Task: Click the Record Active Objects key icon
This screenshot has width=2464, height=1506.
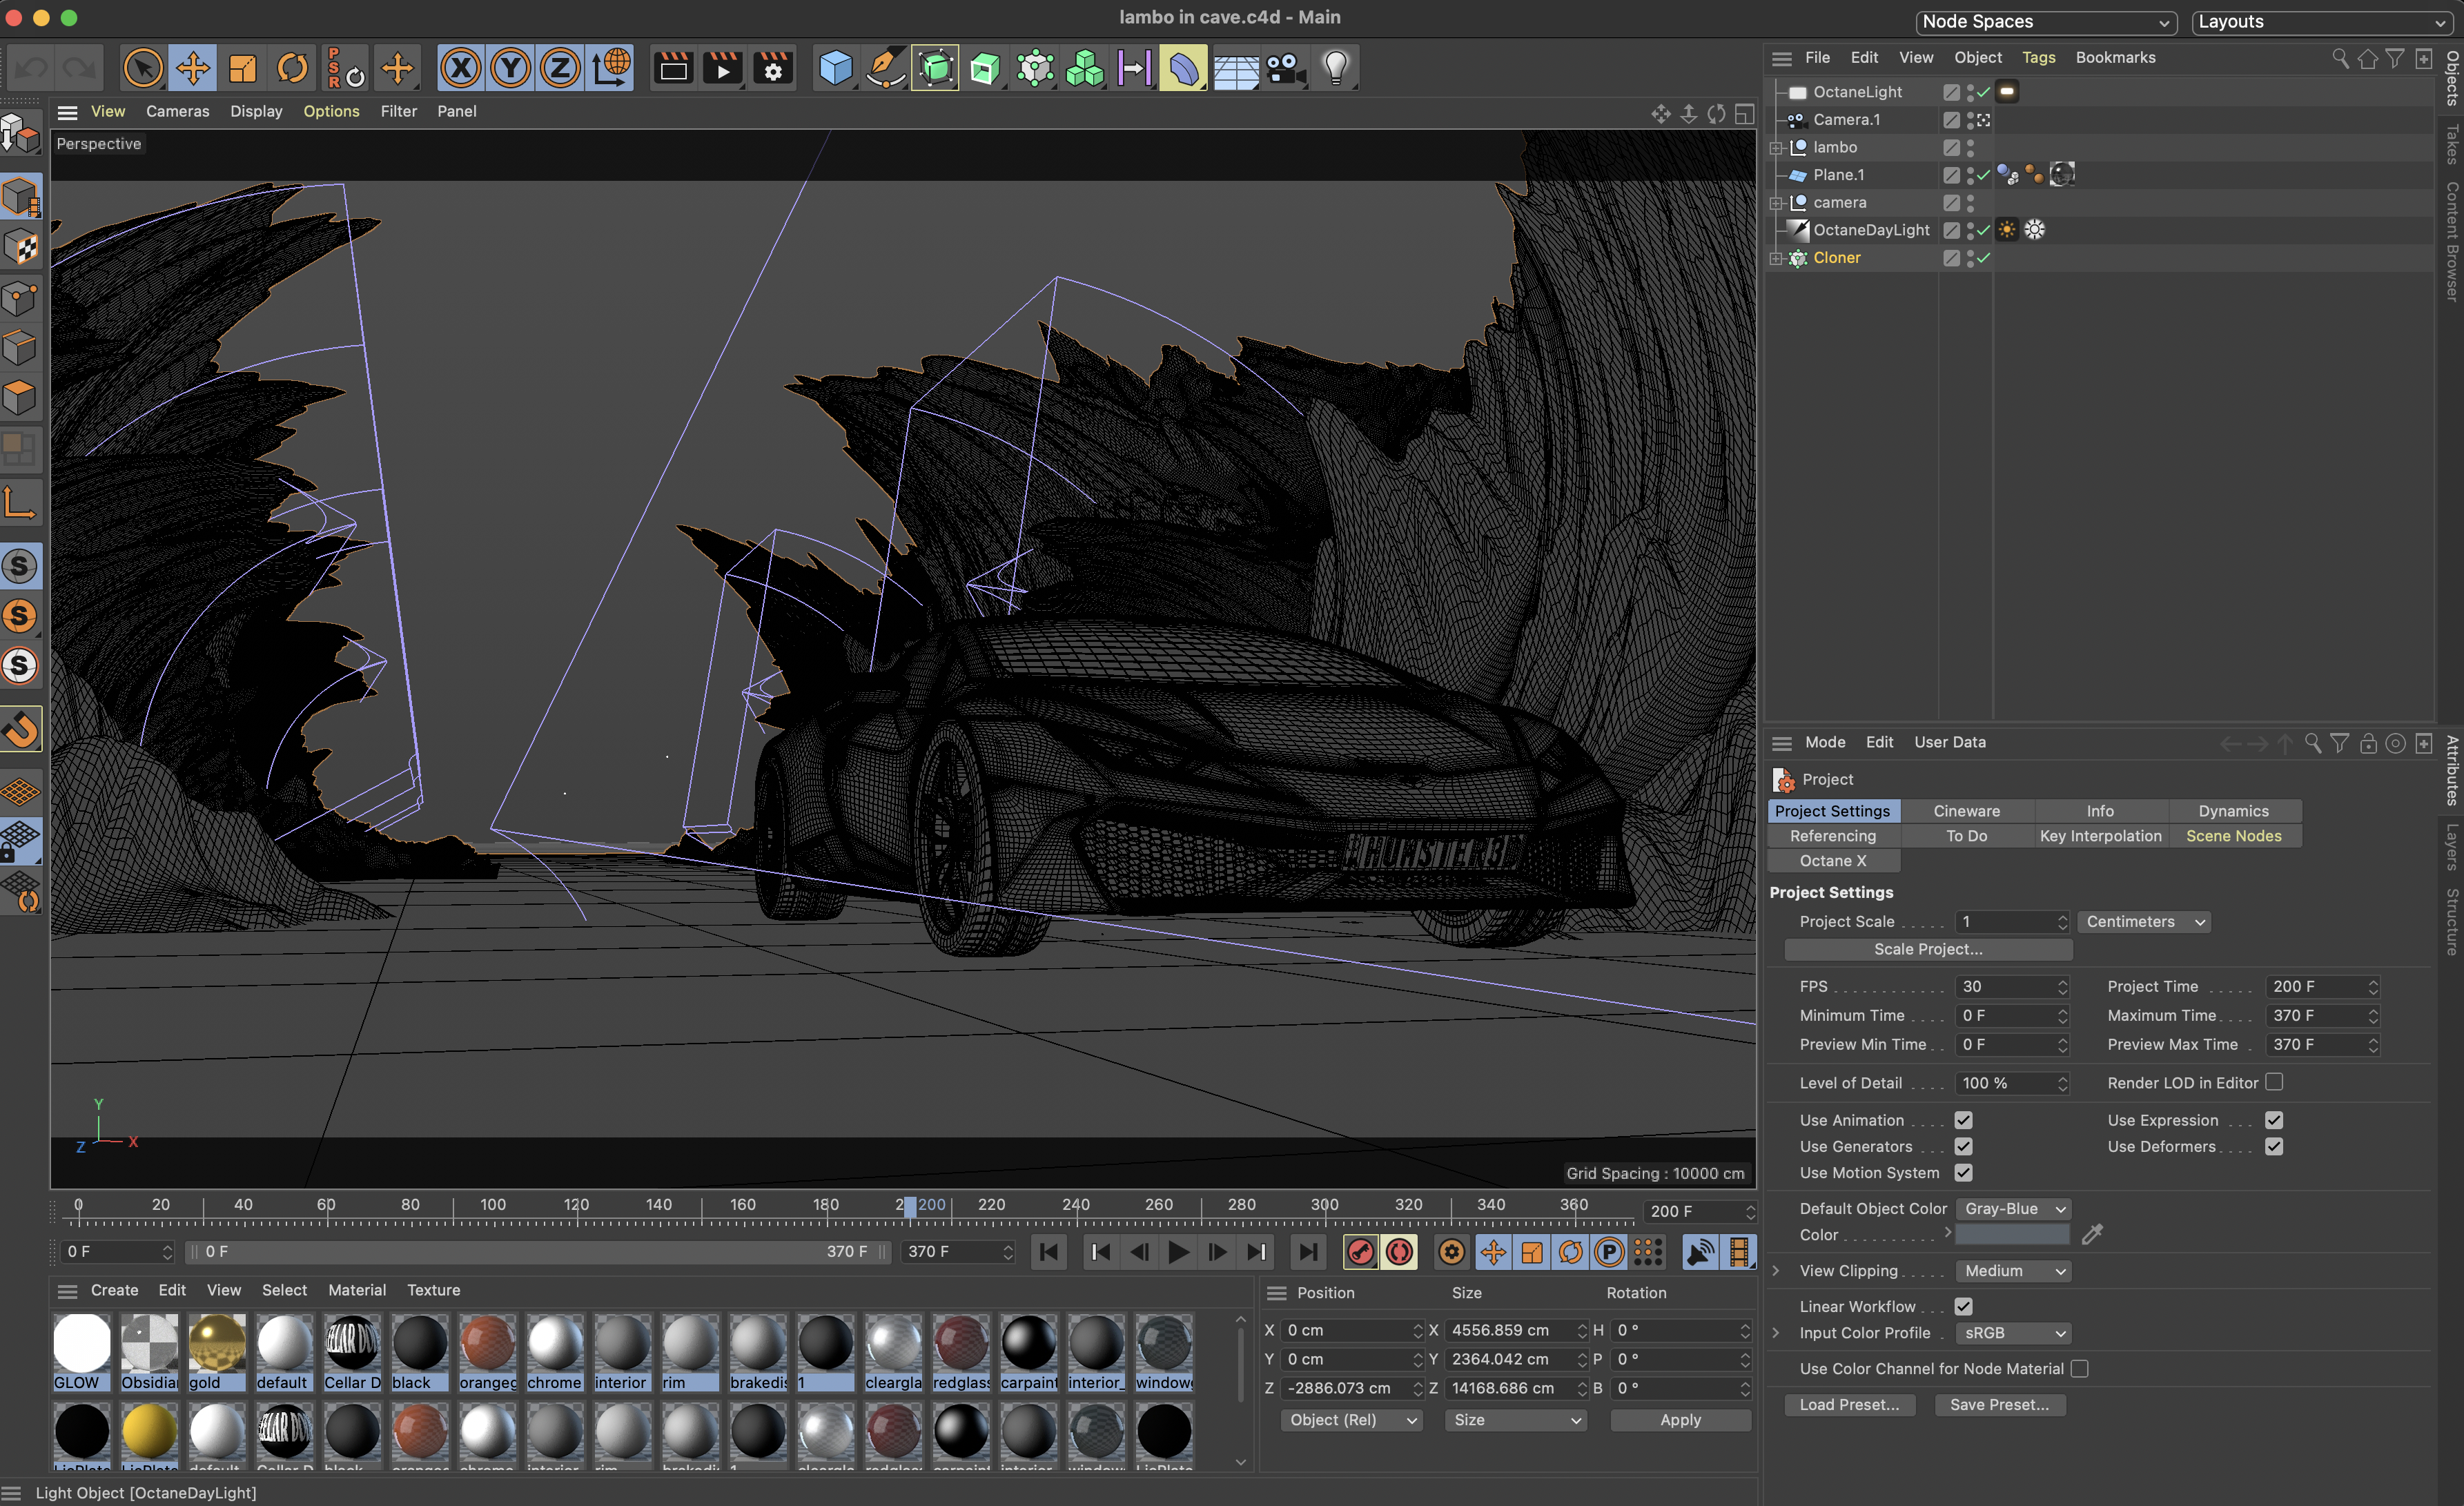Action: point(1360,1252)
